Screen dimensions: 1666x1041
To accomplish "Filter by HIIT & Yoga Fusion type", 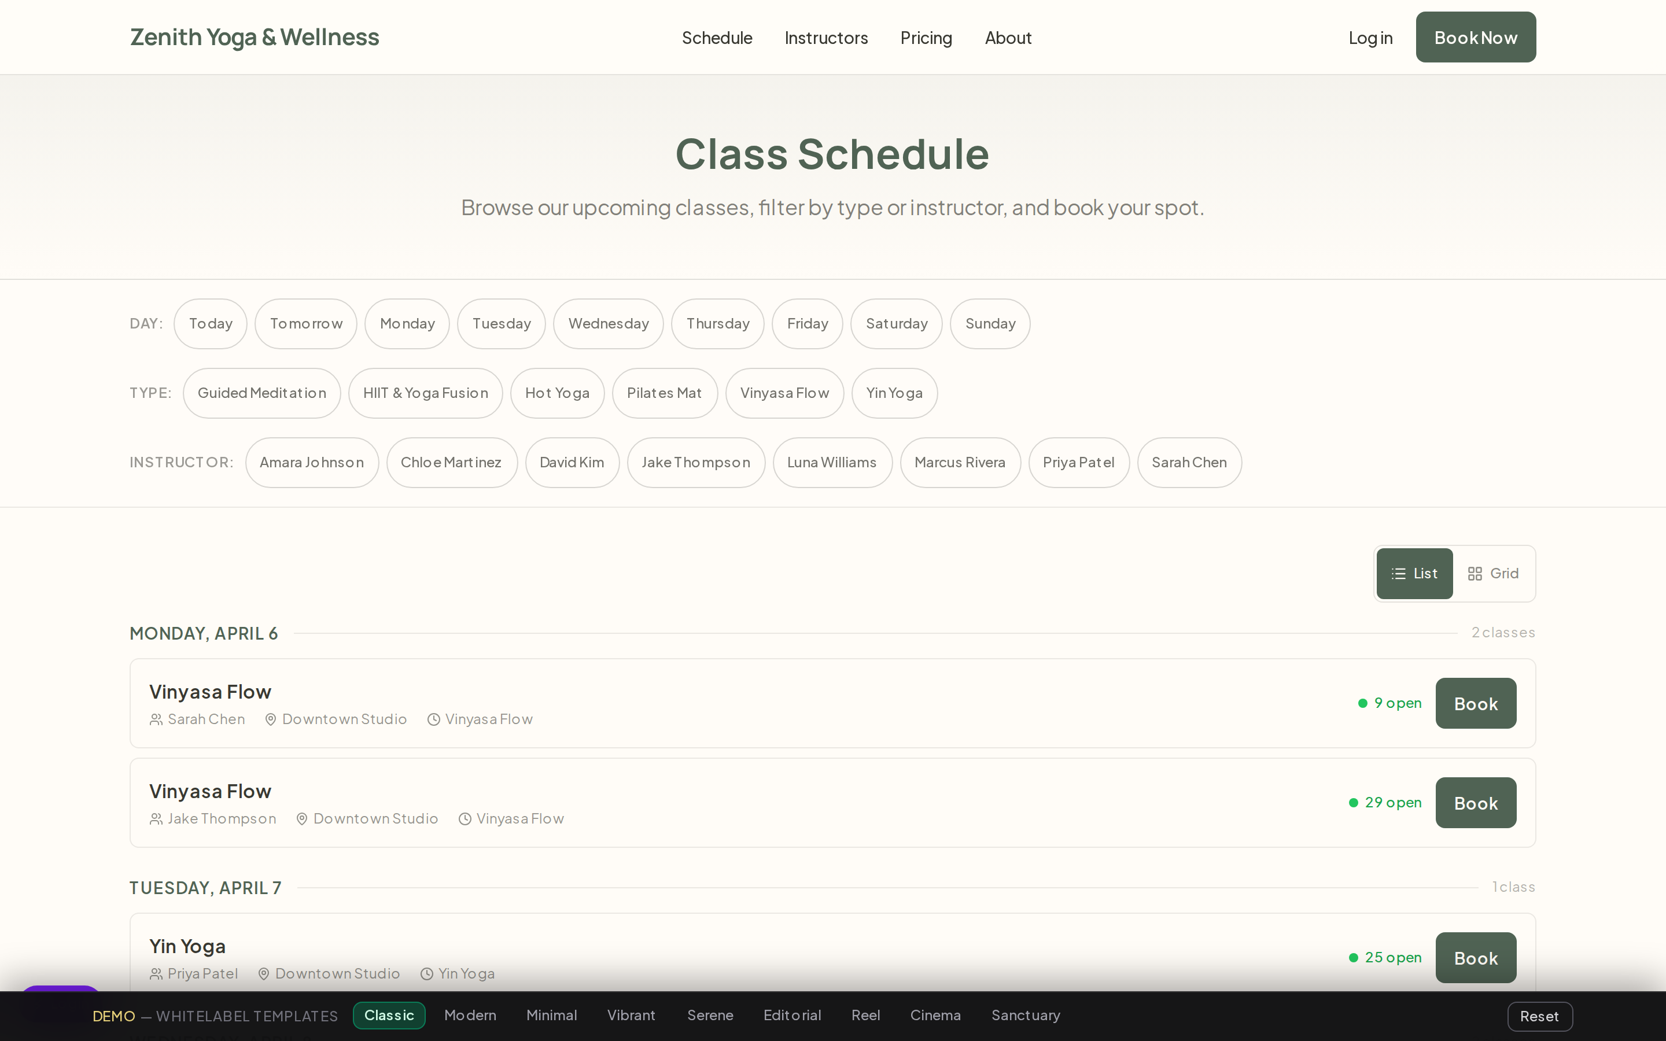I will (425, 393).
